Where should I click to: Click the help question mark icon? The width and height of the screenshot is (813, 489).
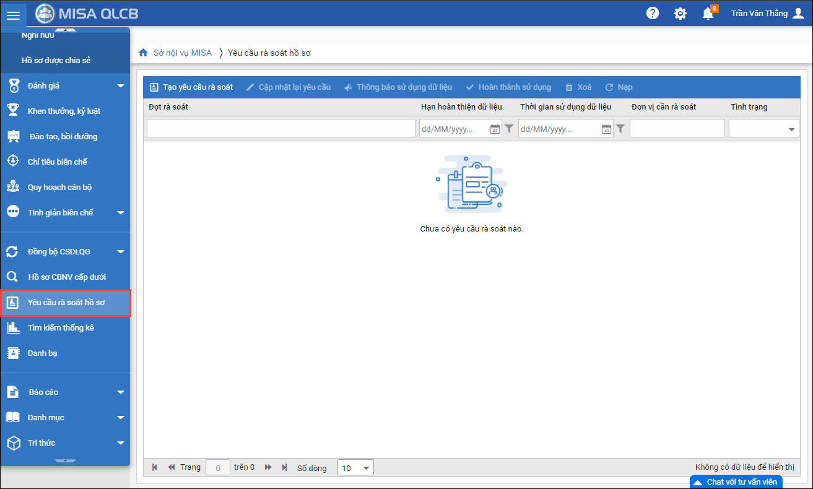pos(653,13)
